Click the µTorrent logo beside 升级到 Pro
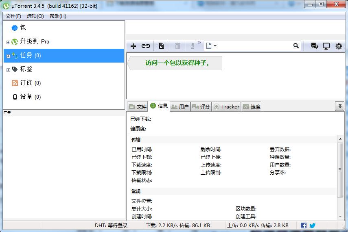 [x=15, y=42]
